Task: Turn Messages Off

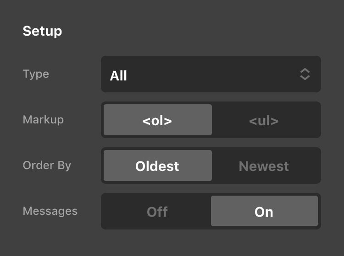Action: (x=157, y=211)
